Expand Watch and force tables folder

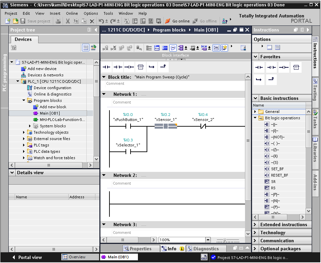point(24,158)
